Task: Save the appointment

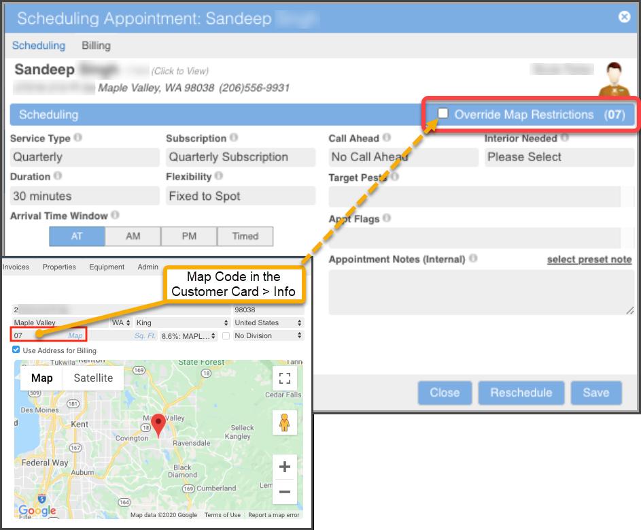Action: point(595,393)
